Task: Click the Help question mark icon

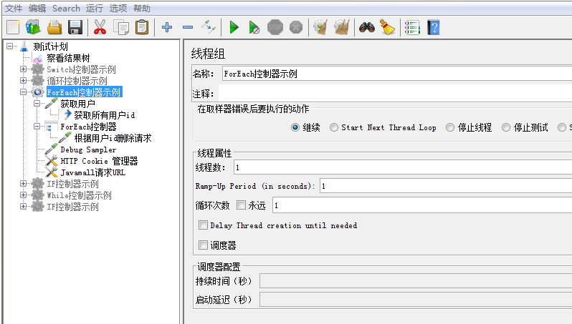Action: point(434,27)
